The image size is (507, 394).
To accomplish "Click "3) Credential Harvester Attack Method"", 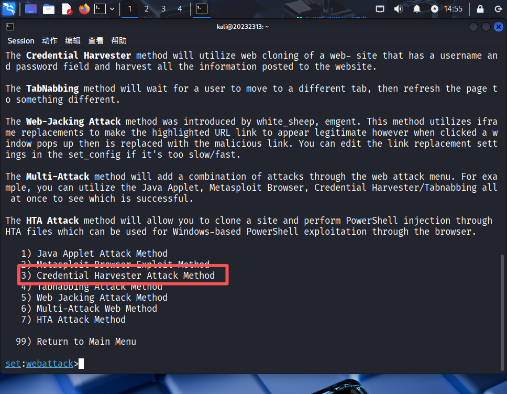I will [x=118, y=275].
